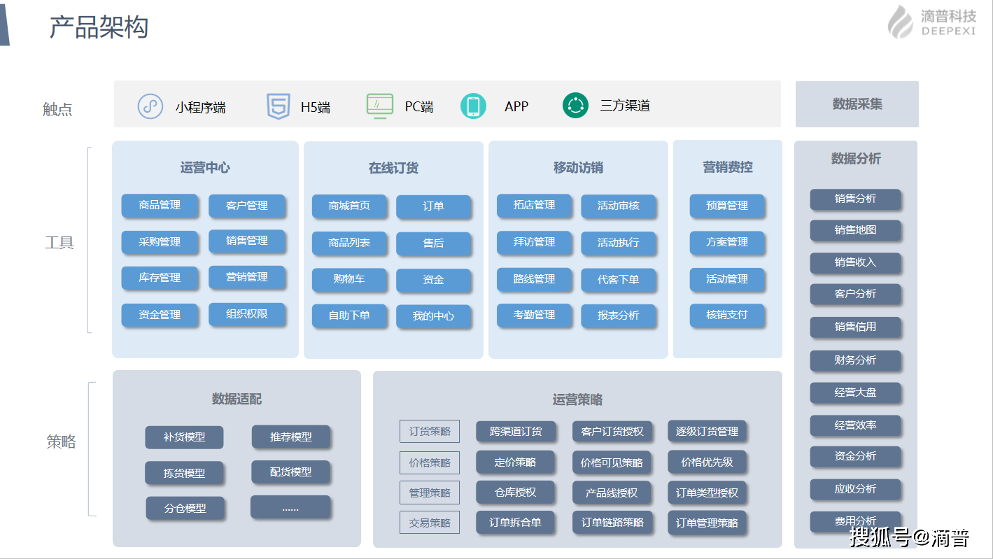Open 拜访管理 in 移动访销
Viewport: 993px width, 559px height.
click(534, 242)
